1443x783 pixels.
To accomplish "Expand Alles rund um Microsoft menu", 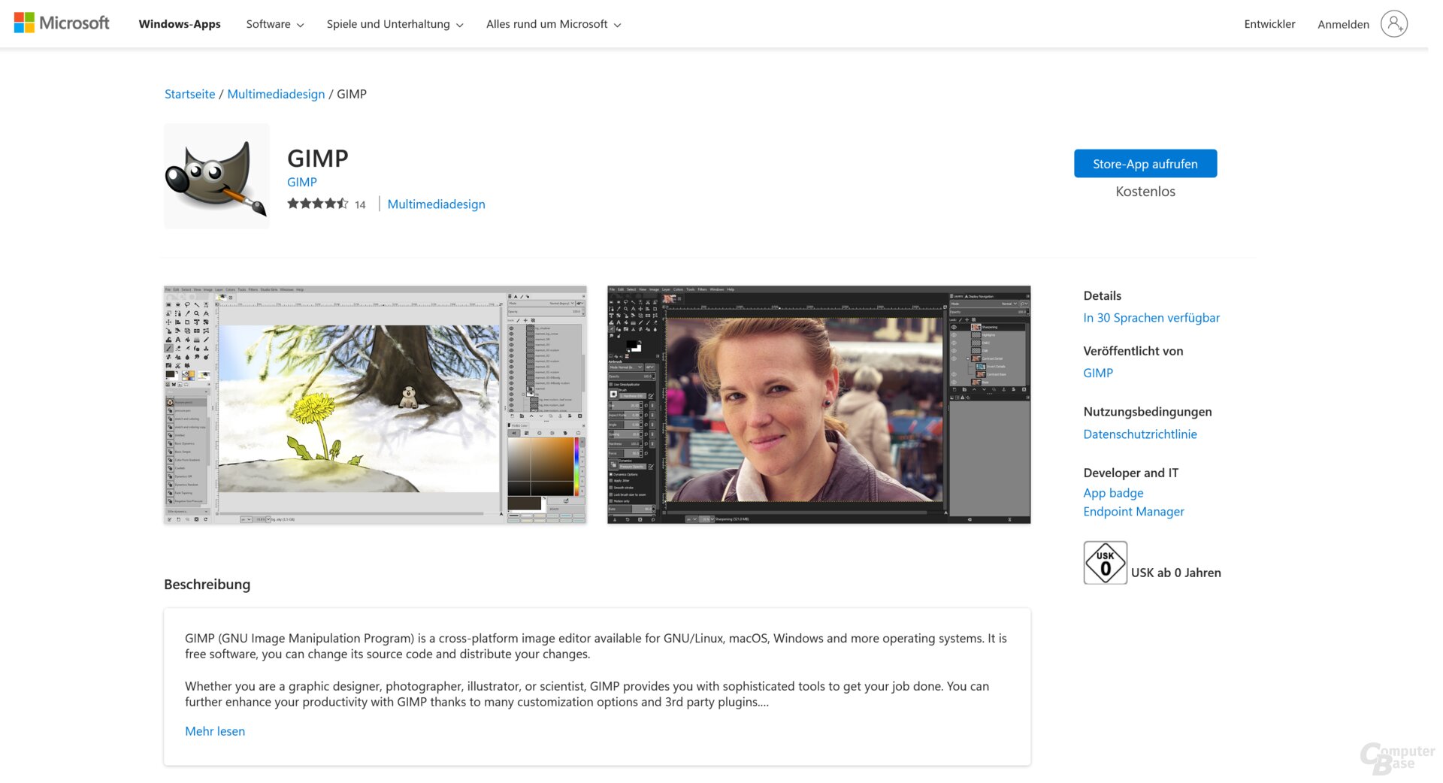I will coord(553,24).
